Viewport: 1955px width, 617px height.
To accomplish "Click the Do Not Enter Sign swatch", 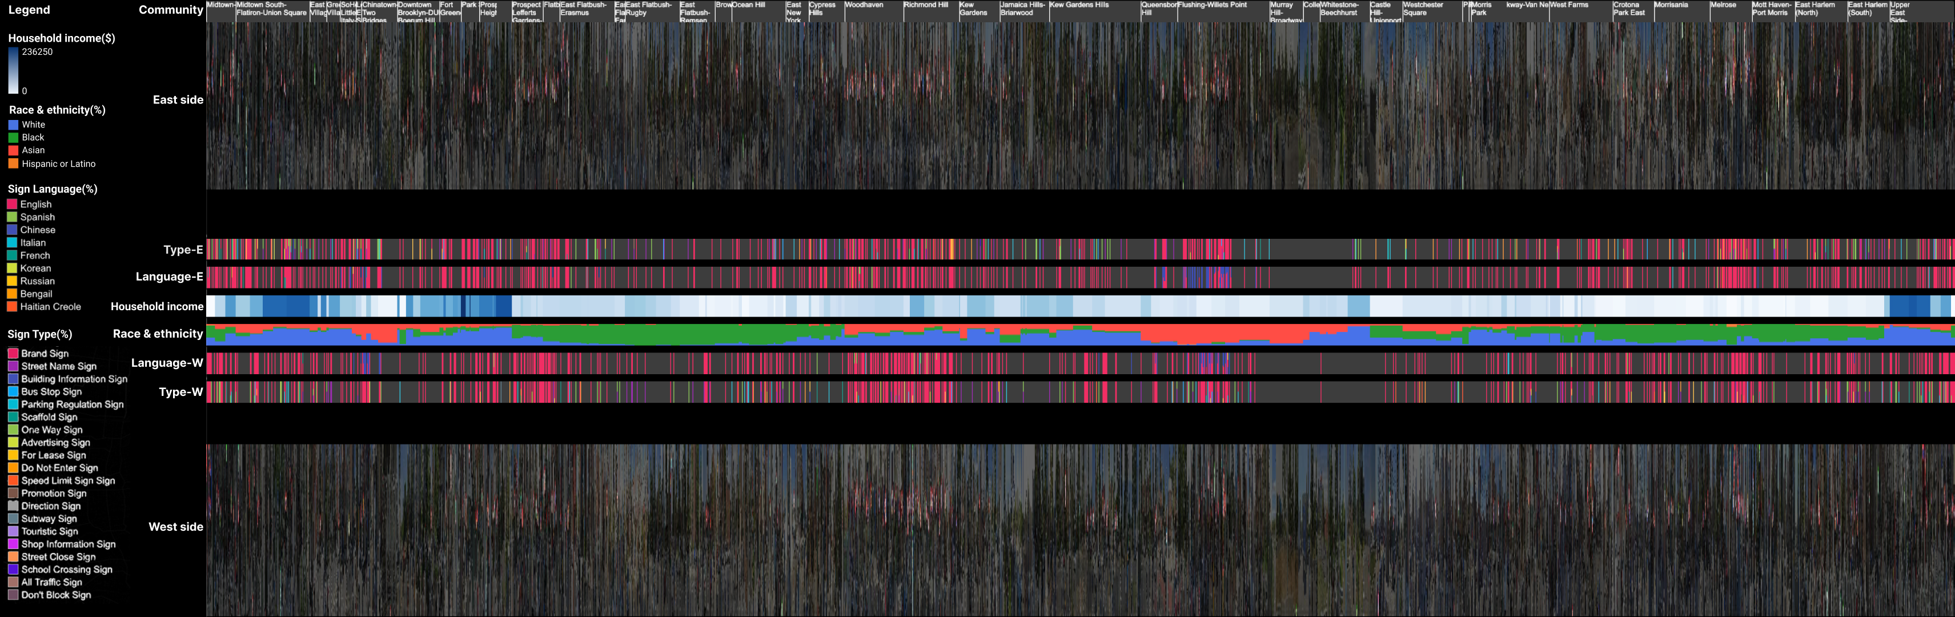I will [x=13, y=467].
